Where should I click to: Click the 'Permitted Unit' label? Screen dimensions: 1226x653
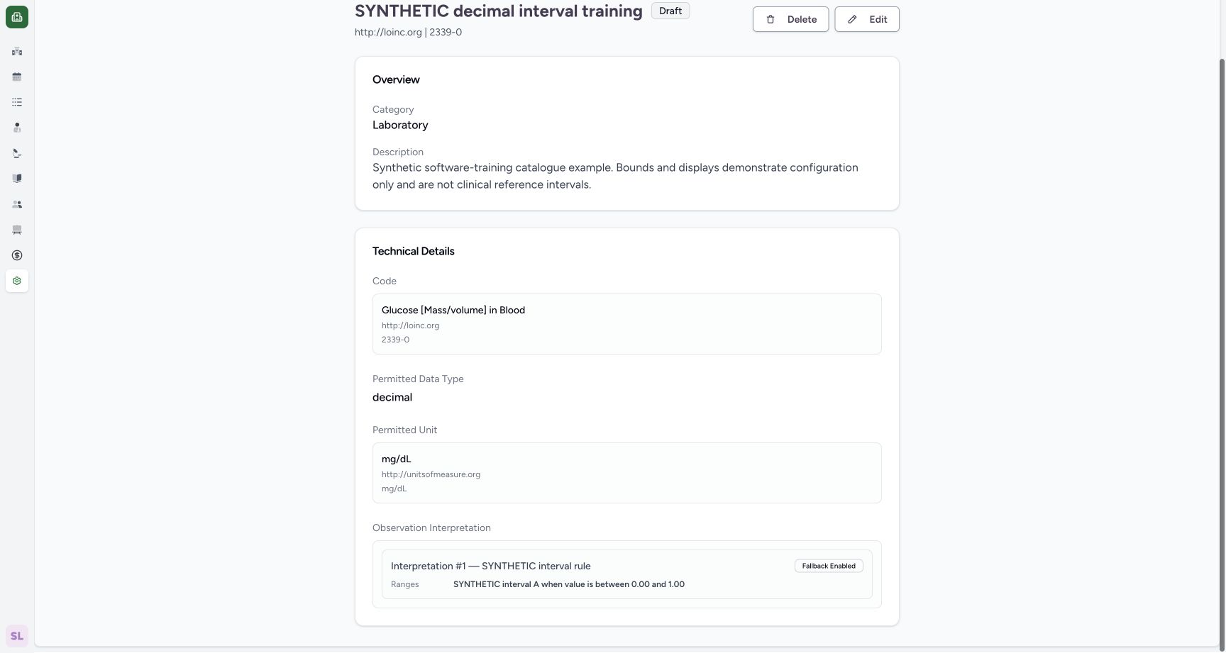click(404, 430)
